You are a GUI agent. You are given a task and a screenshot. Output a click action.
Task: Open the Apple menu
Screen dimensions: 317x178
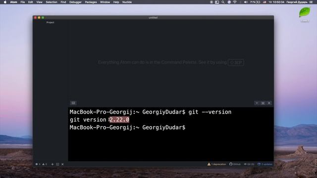click(5, 2)
